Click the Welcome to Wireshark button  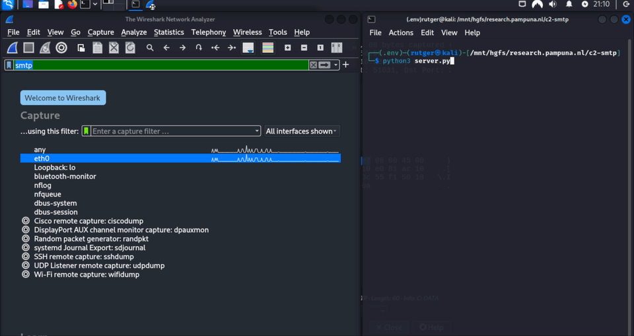click(x=63, y=98)
